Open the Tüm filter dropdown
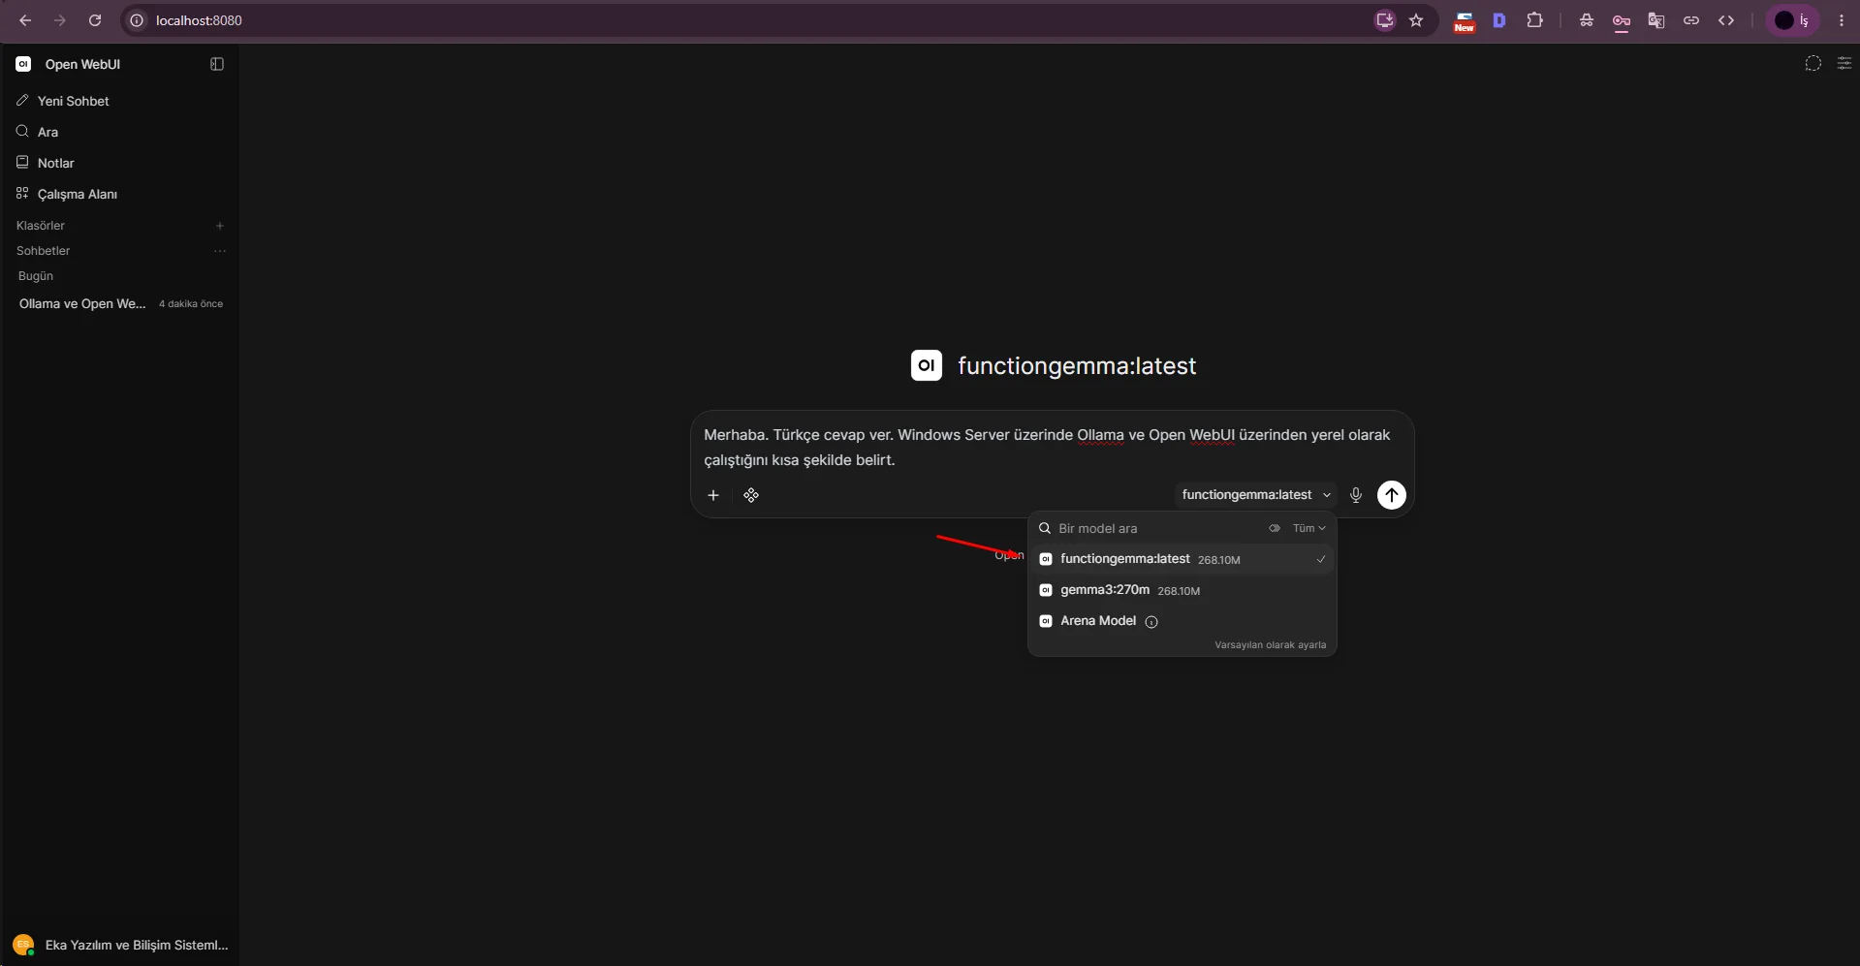This screenshot has height=966, width=1860. pyautogui.click(x=1308, y=528)
